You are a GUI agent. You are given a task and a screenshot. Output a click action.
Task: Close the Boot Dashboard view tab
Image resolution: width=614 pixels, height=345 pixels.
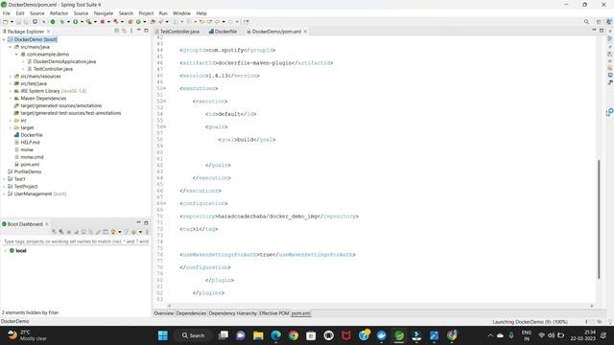(x=47, y=224)
